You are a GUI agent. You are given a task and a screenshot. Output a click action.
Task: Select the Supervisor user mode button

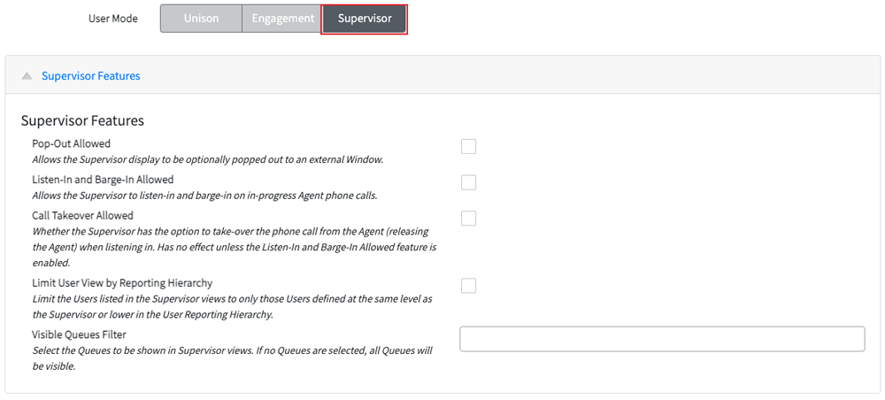pos(364,19)
